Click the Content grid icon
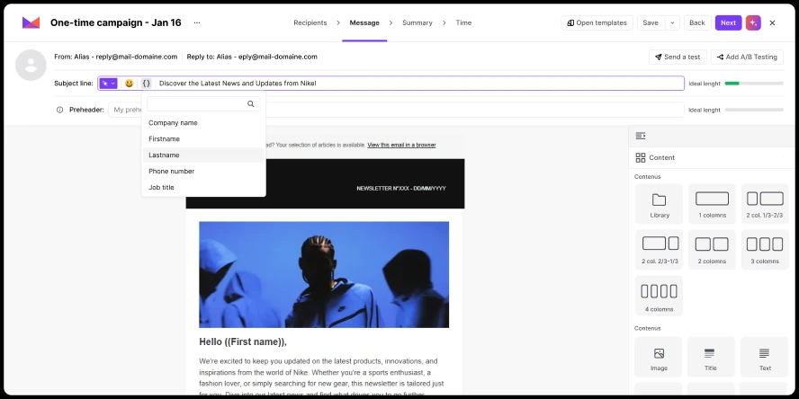This screenshot has width=799, height=399. coord(641,158)
